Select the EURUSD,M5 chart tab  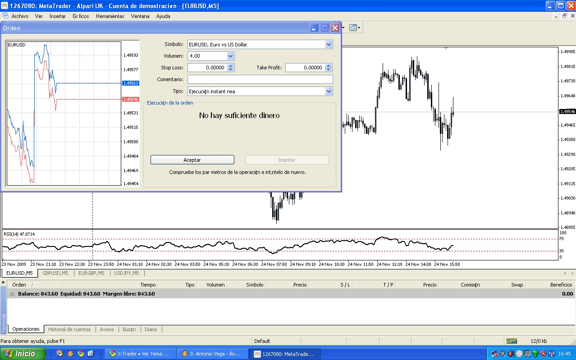(x=19, y=273)
